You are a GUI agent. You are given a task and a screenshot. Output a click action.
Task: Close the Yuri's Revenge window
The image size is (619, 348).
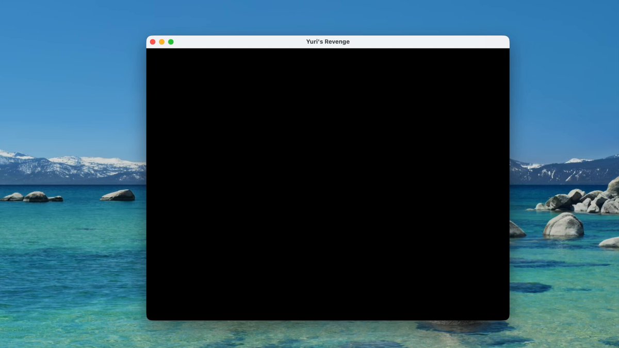click(x=153, y=42)
